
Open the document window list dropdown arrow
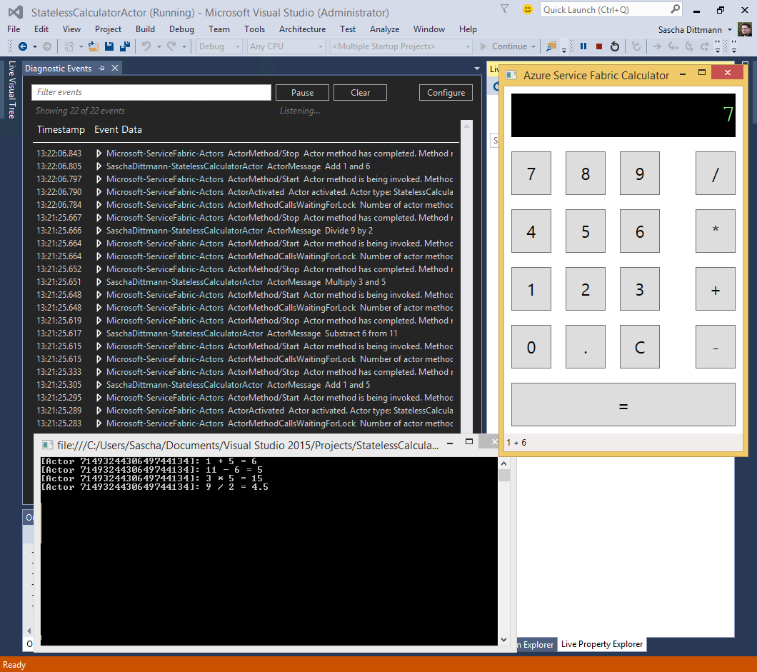click(477, 69)
